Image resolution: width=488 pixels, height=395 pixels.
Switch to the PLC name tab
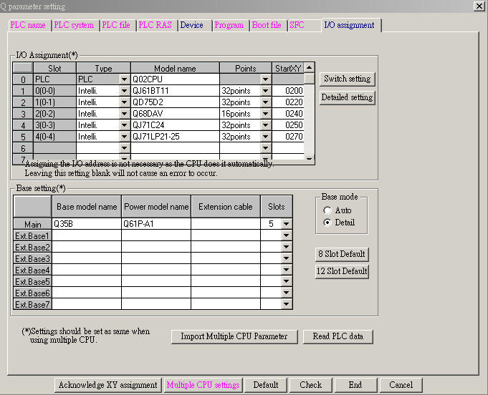pos(28,25)
